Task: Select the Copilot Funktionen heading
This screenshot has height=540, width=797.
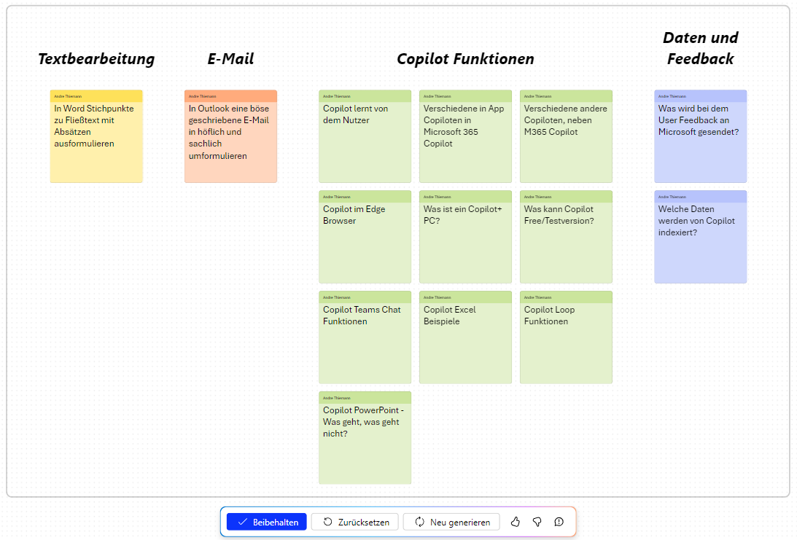Action: coord(465,59)
